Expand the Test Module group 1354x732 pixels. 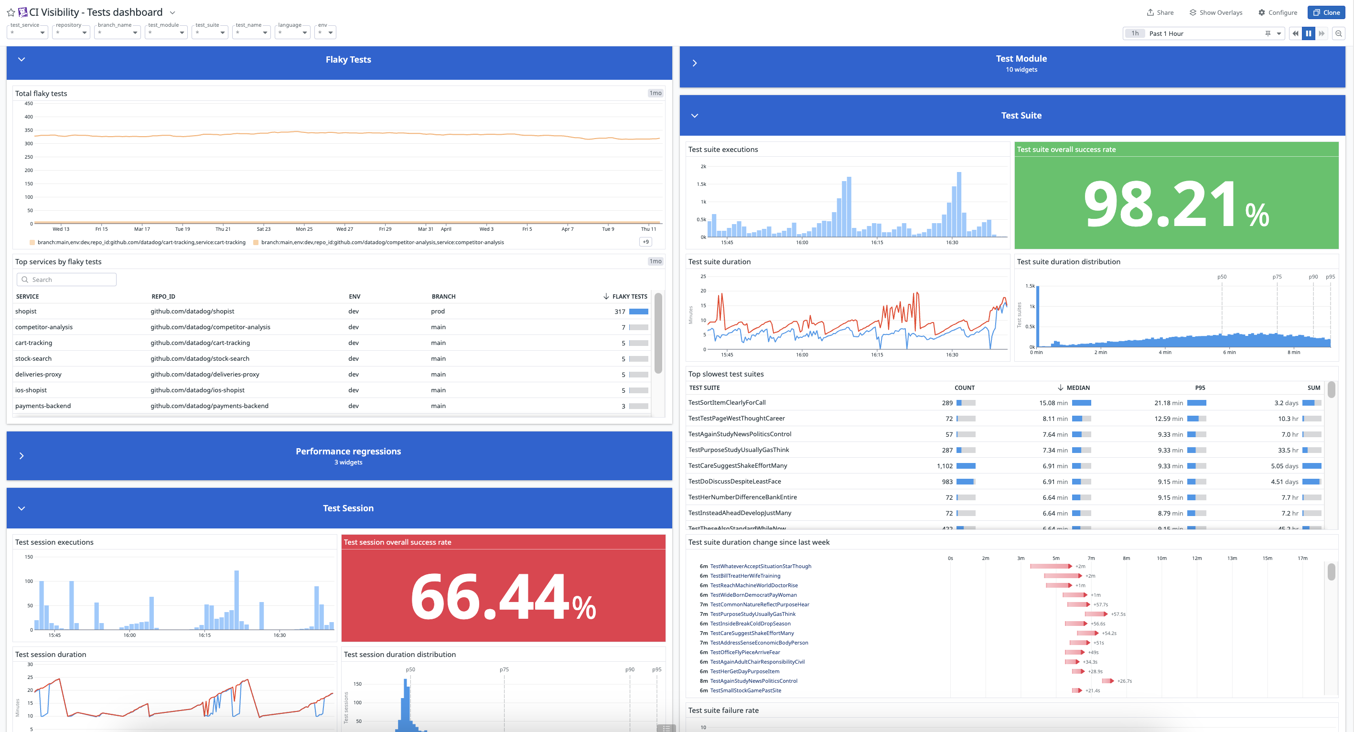click(694, 64)
